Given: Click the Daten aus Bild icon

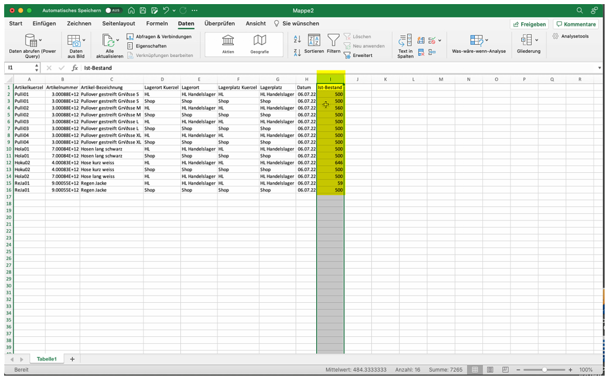Looking at the screenshot, I should [x=75, y=41].
